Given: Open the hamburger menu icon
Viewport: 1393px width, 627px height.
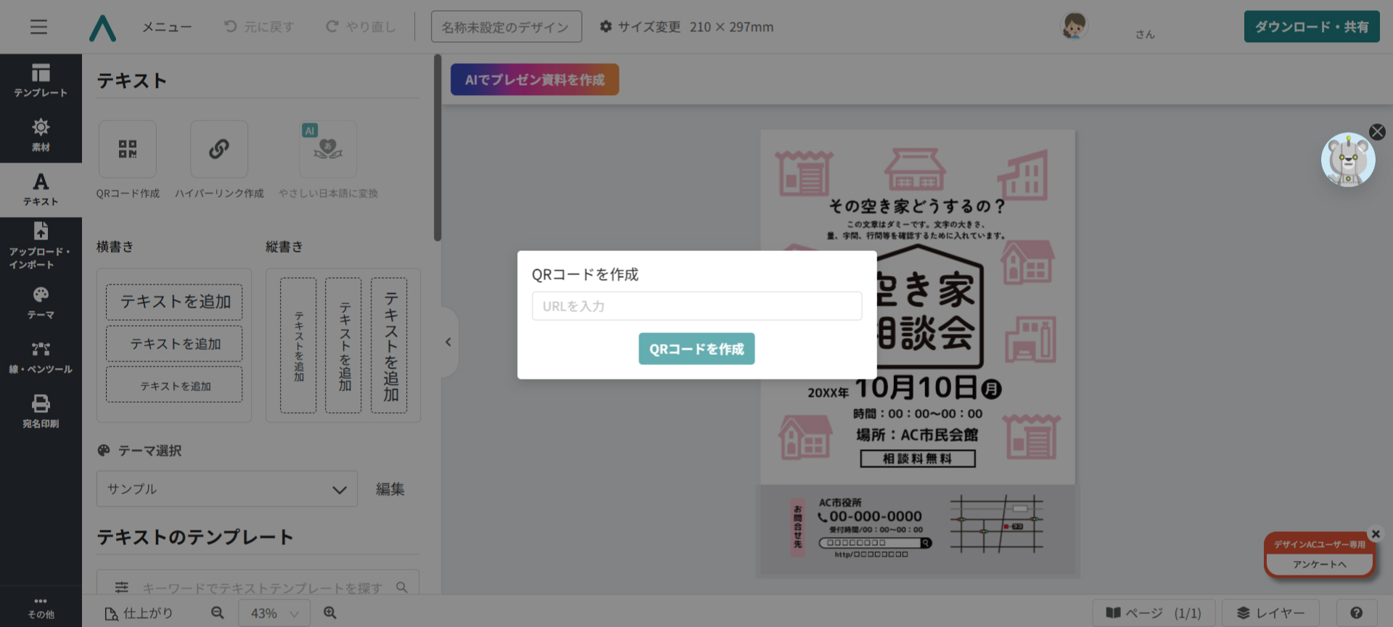Looking at the screenshot, I should [38, 27].
